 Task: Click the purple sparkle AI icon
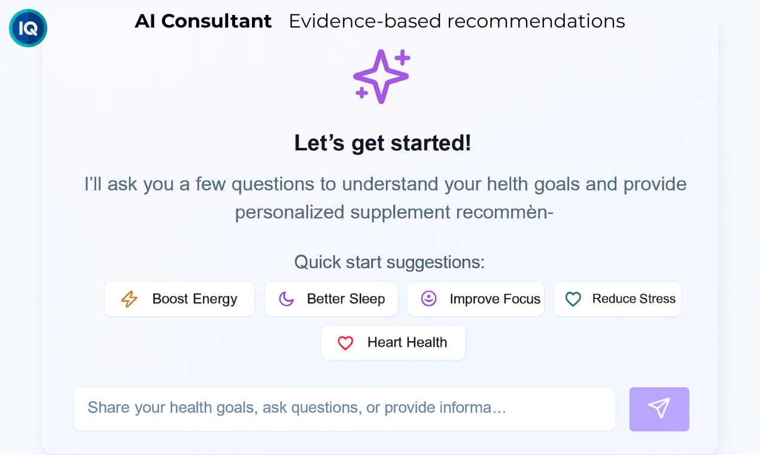[381, 76]
